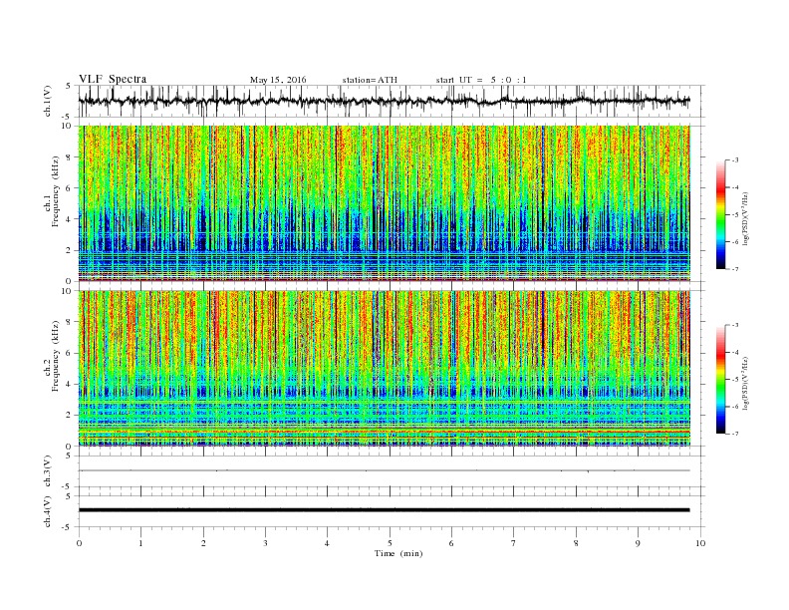Click time axis tick label '0'
The width and height of the screenshot is (789, 610).
point(79,543)
